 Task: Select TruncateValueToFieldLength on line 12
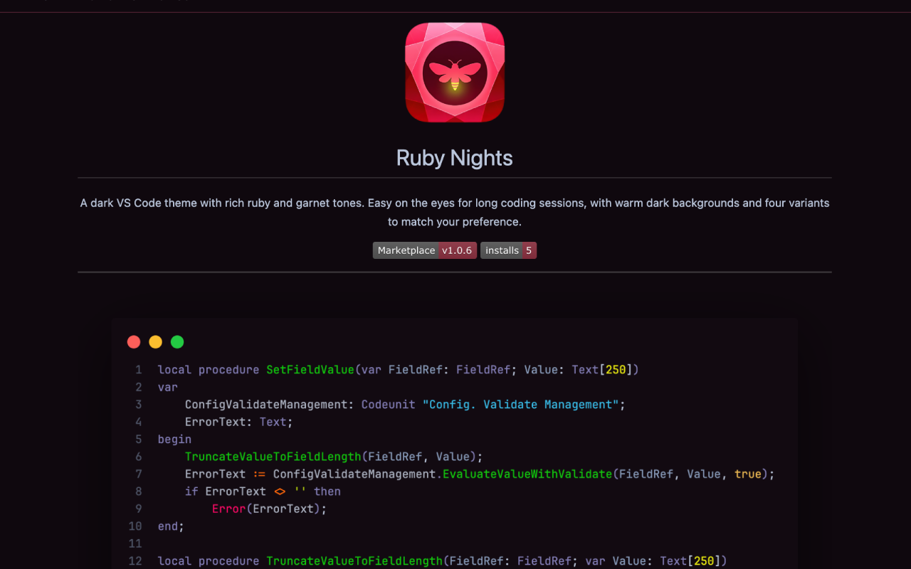coord(354,560)
